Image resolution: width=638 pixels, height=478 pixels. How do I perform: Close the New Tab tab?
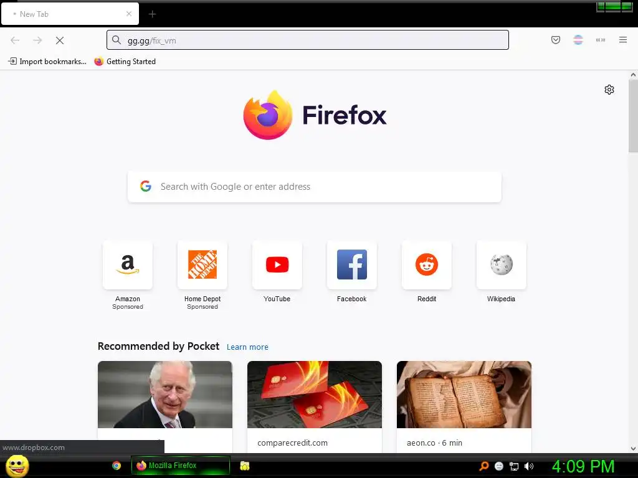[129, 14]
